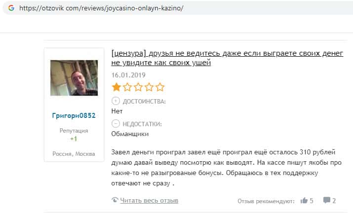The image size is (353, 215).
Task: Click the Россия, Москва location text
Action: 74,154
